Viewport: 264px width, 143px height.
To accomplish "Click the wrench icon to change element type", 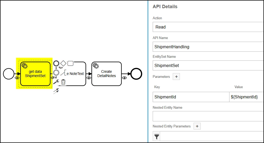I will click(x=56, y=82).
